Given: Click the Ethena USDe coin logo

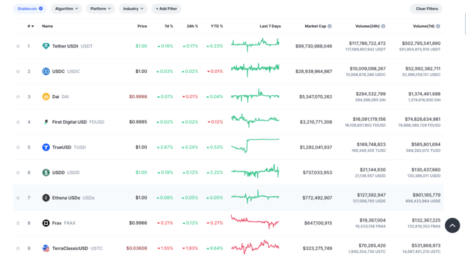Looking at the screenshot, I should (x=46, y=198).
